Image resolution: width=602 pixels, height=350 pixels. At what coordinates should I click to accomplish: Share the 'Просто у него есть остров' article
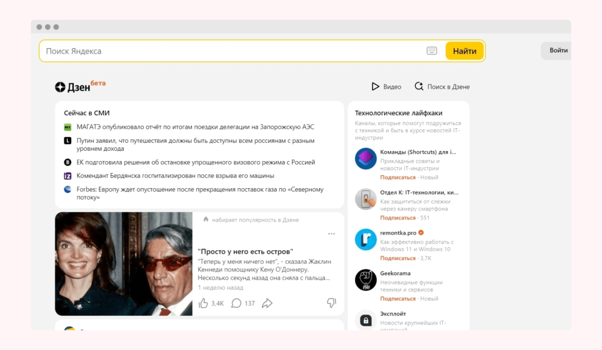click(266, 303)
